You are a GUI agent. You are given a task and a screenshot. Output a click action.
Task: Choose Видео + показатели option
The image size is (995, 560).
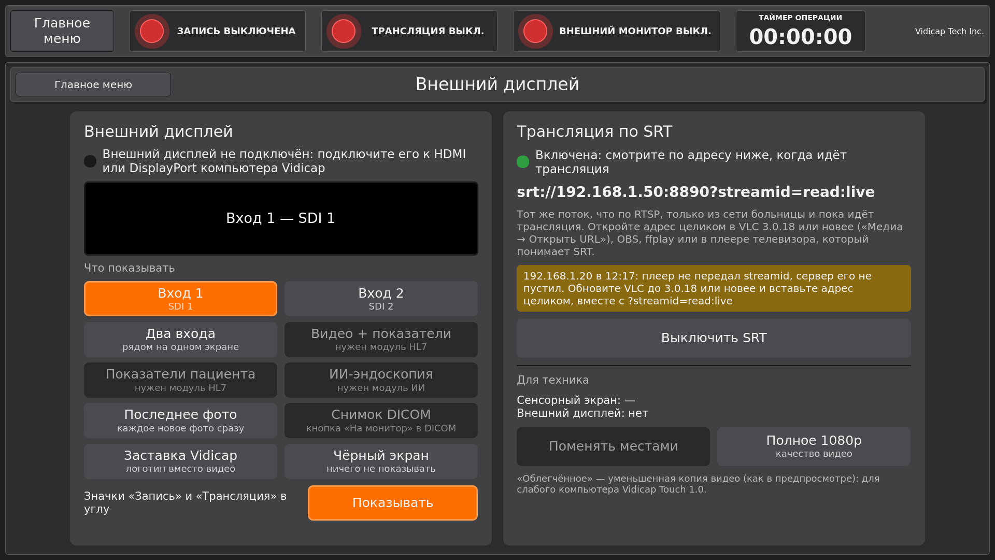381,339
